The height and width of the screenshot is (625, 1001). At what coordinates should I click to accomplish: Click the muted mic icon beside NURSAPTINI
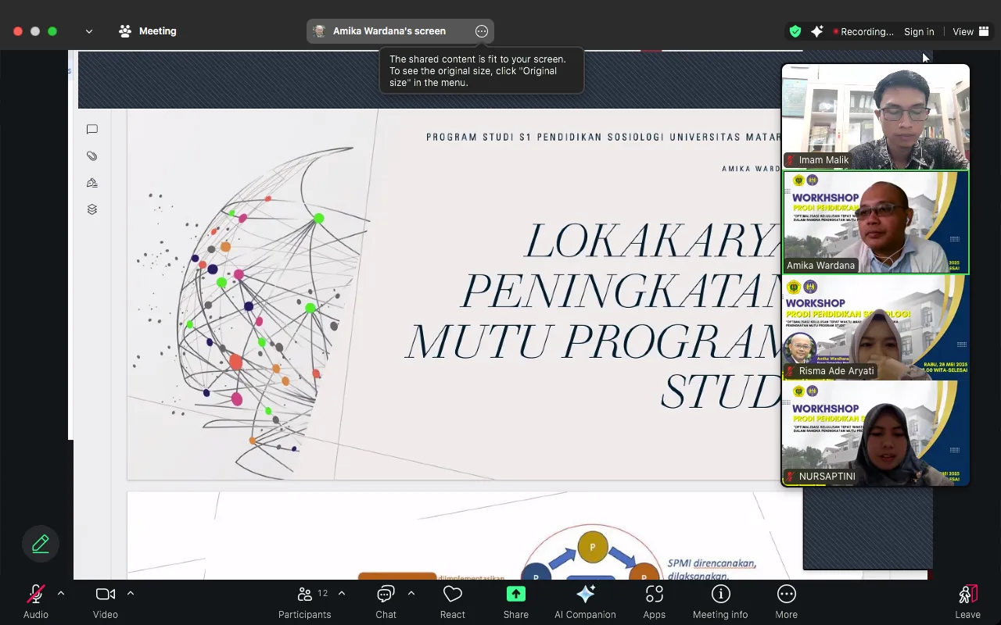(x=791, y=477)
